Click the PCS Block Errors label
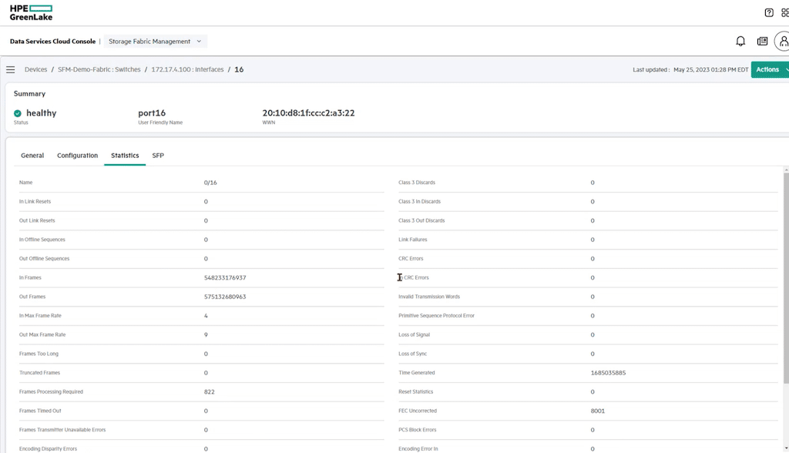This screenshot has width=789, height=453. coord(417,430)
